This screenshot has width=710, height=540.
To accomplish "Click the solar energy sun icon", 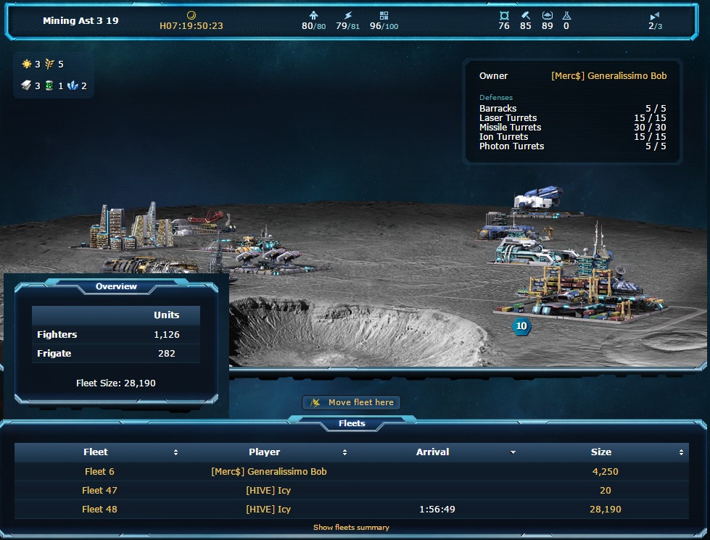I will pos(27,64).
